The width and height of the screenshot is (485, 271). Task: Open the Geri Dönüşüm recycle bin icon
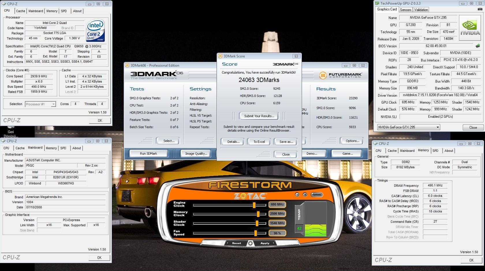click(11, 132)
